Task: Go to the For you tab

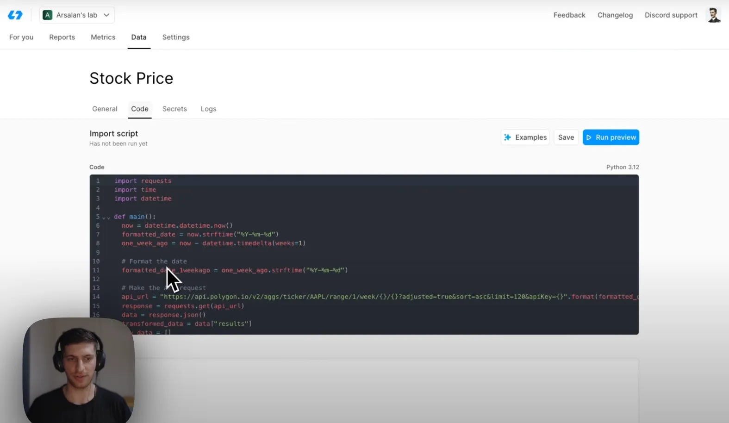Action: click(x=21, y=37)
